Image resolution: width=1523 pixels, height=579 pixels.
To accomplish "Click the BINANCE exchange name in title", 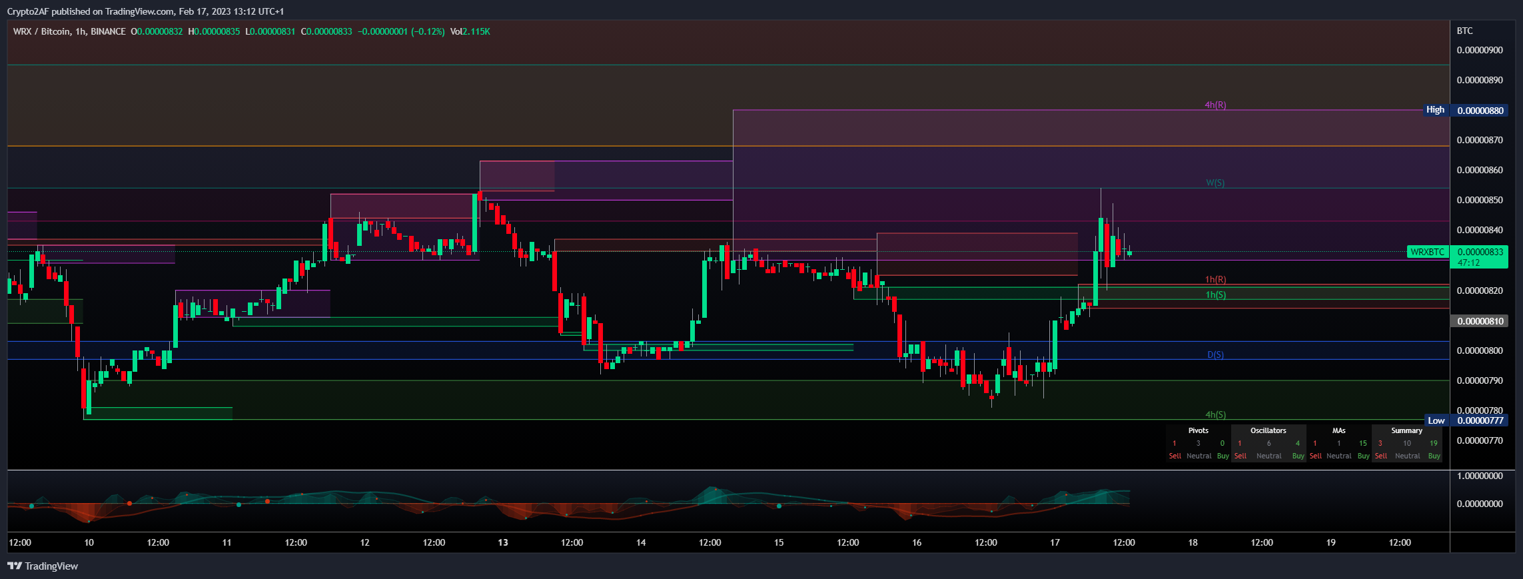I will tap(108, 31).
